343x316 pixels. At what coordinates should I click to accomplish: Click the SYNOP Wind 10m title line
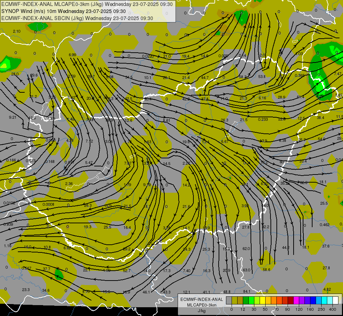[x=63, y=11]
